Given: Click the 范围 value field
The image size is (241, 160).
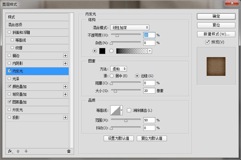Looking at the screenshot, I should point(149,120).
